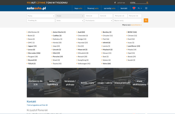Open the Mercedes (106) listing
Viewport: 175px width, 114px height.
[x=34, y=53]
